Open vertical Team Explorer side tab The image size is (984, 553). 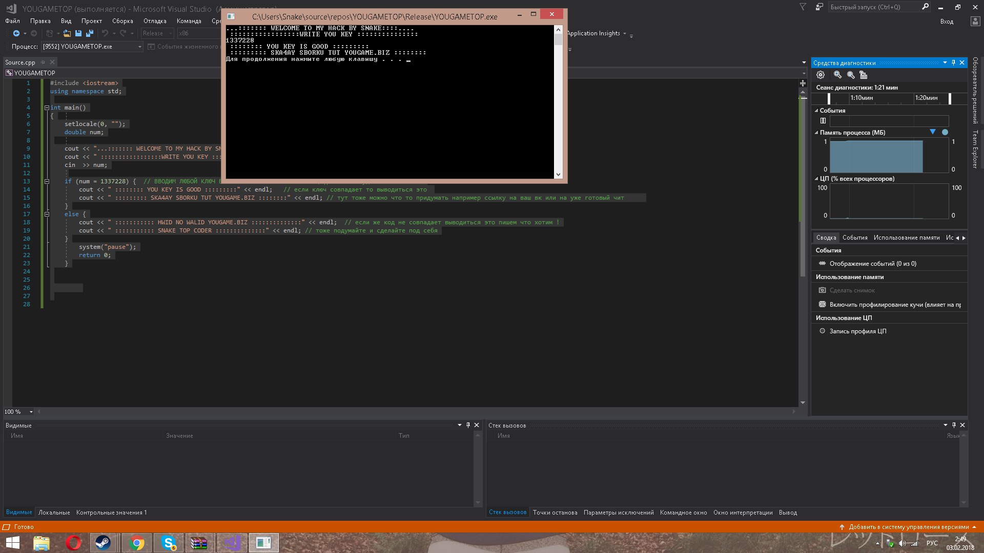pyautogui.click(x=975, y=149)
